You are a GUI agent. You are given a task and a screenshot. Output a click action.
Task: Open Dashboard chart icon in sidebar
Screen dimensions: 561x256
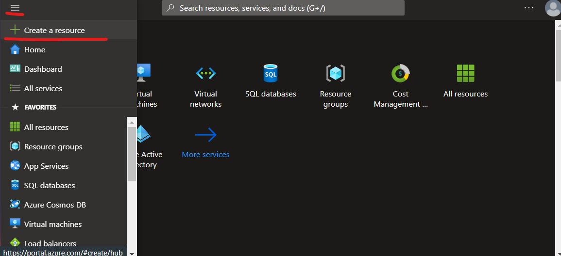[x=15, y=69]
